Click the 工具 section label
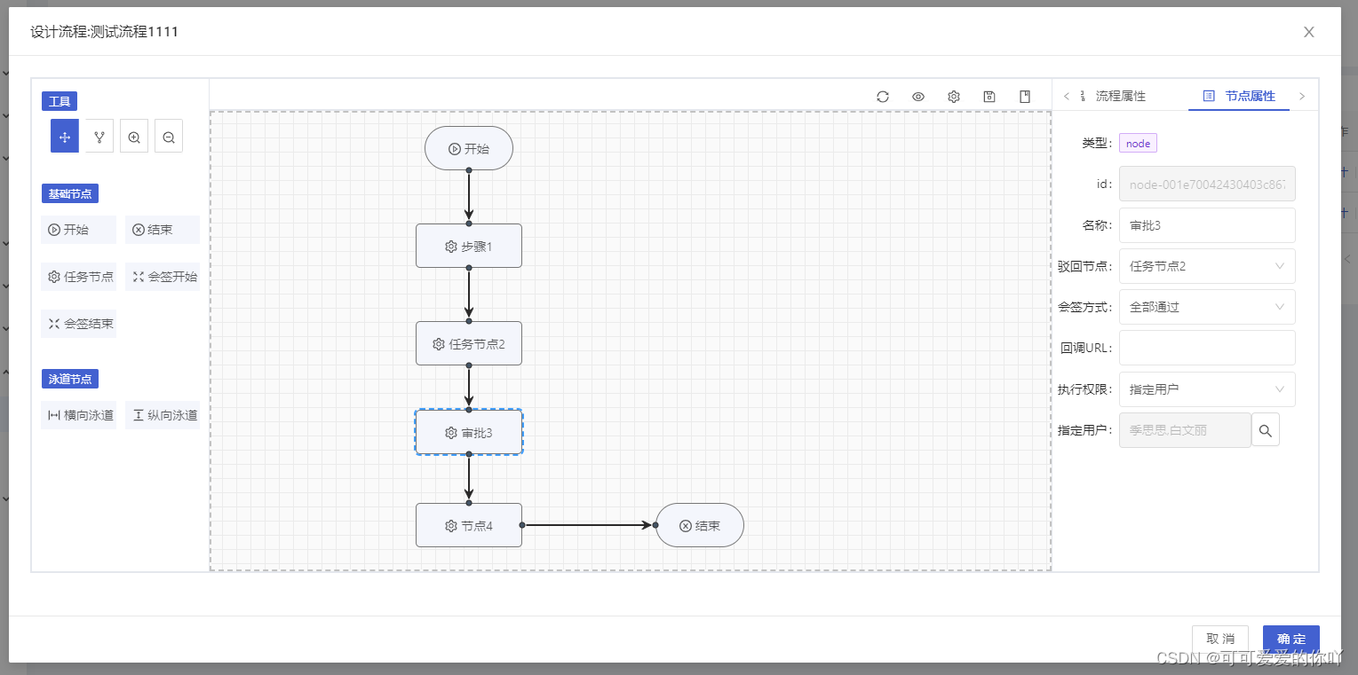Screen dimensions: 1358x675 pyautogui.click(x=60, y=101)
